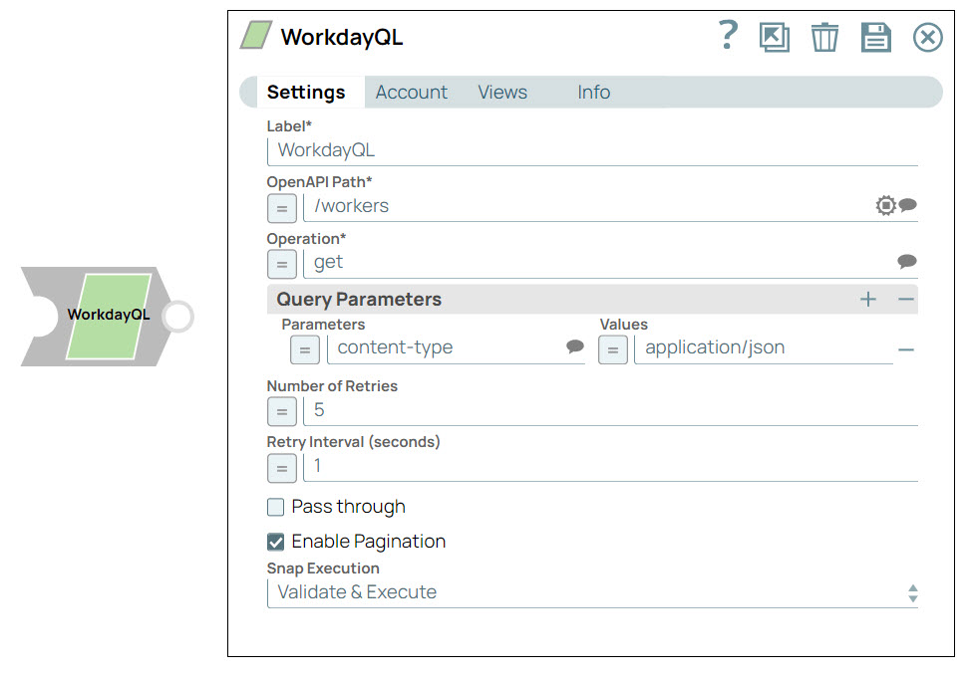Click the Enable Pagination label text

369,542
